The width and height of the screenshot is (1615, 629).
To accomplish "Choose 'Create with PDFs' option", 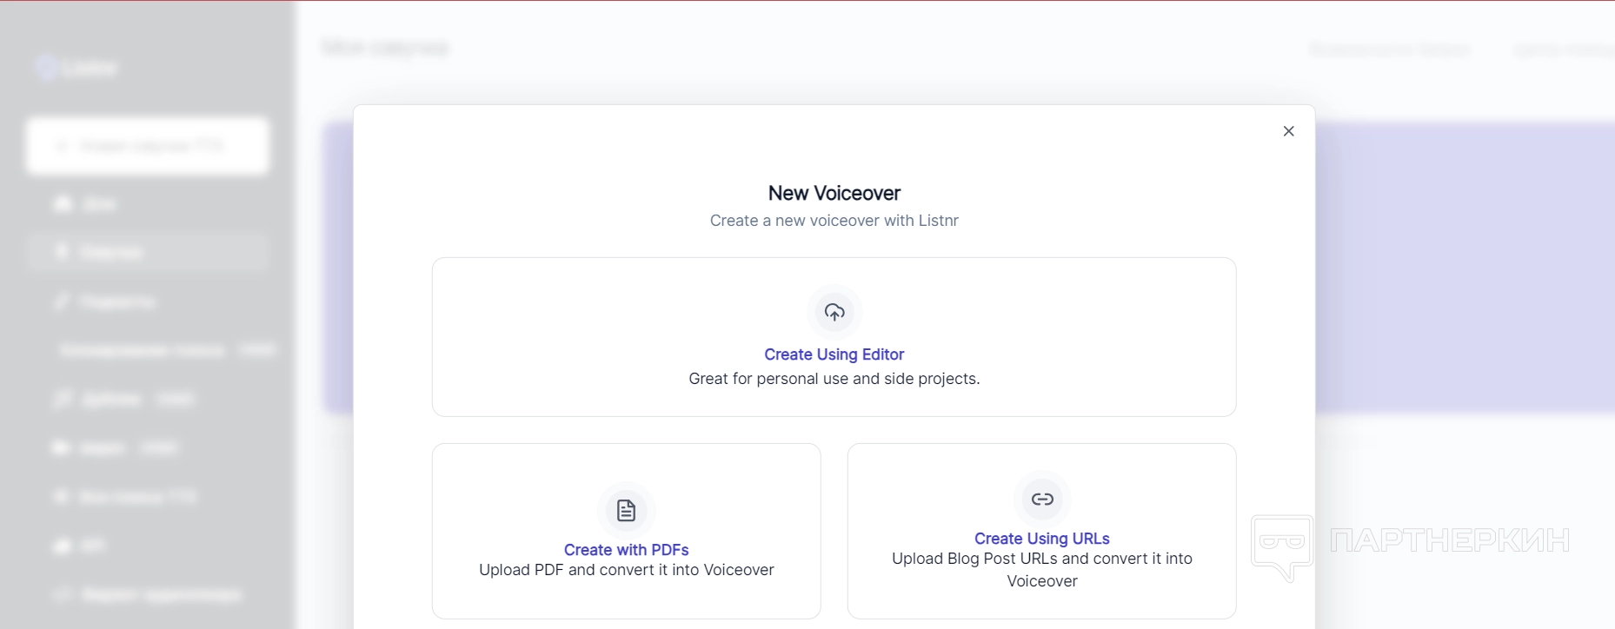I will [626, 550].
